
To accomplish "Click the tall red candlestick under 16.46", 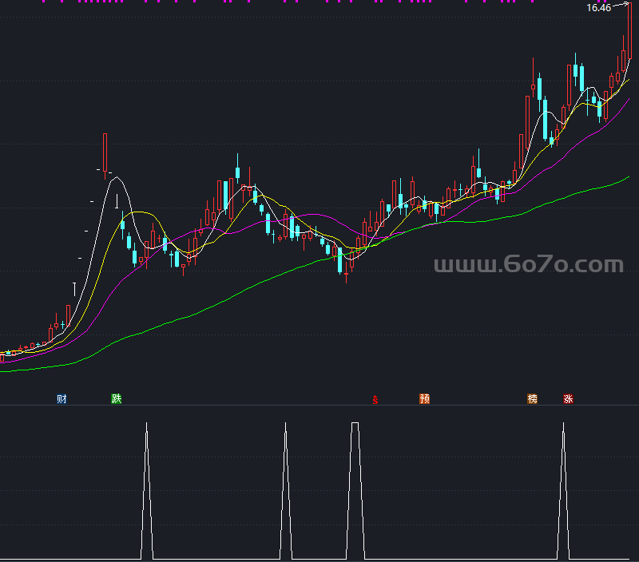I will coord(629,30).
